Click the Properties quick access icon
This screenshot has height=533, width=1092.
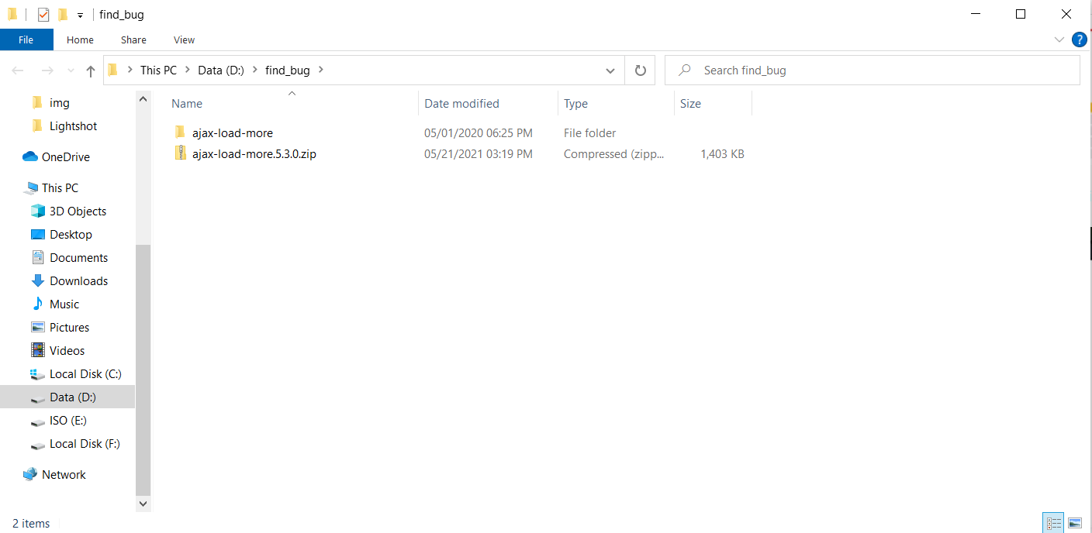(x=43, y=15)
